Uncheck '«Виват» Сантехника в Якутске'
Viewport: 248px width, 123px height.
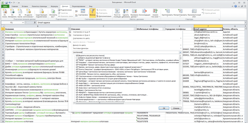tap(77, 90)
